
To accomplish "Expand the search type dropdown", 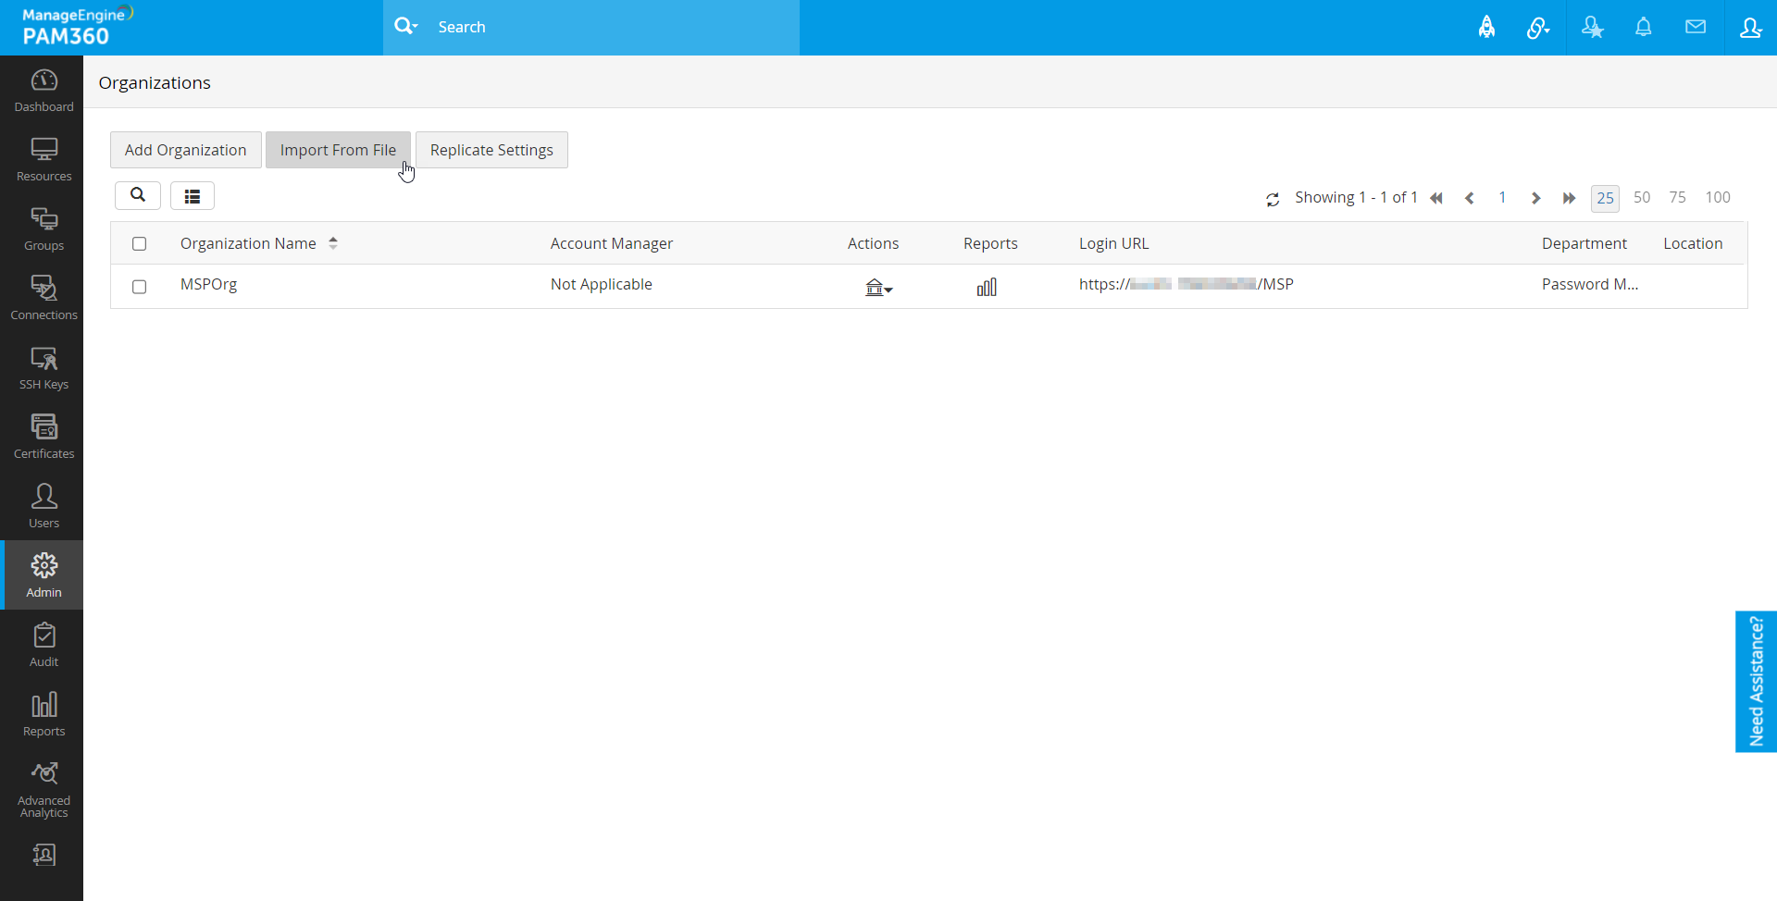I will pyautogui.click(x=405, y=27).
